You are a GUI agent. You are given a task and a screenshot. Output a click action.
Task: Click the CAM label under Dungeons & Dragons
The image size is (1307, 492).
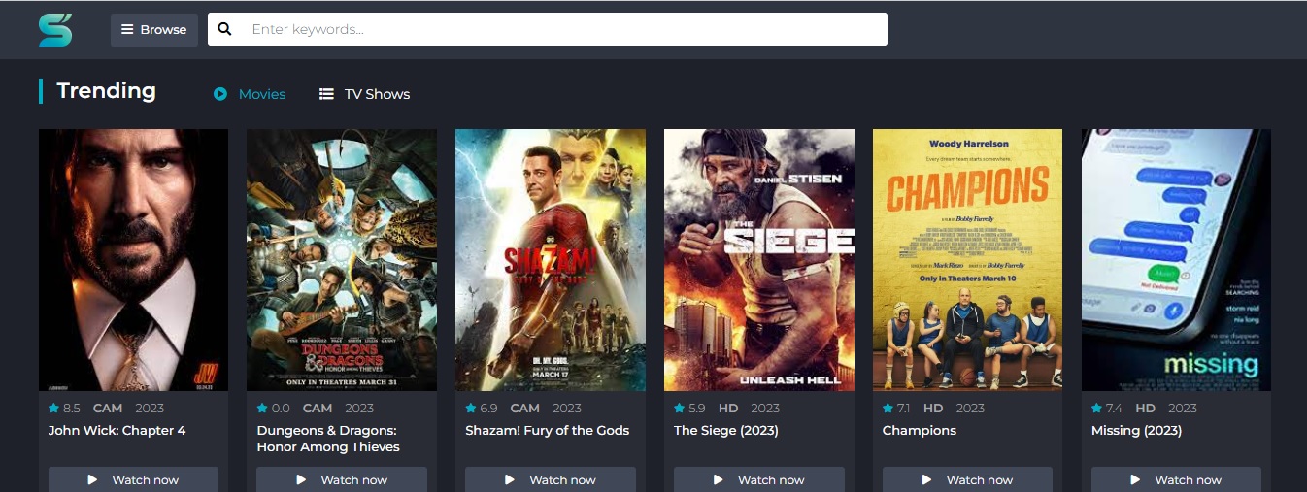tap(318, 409)
